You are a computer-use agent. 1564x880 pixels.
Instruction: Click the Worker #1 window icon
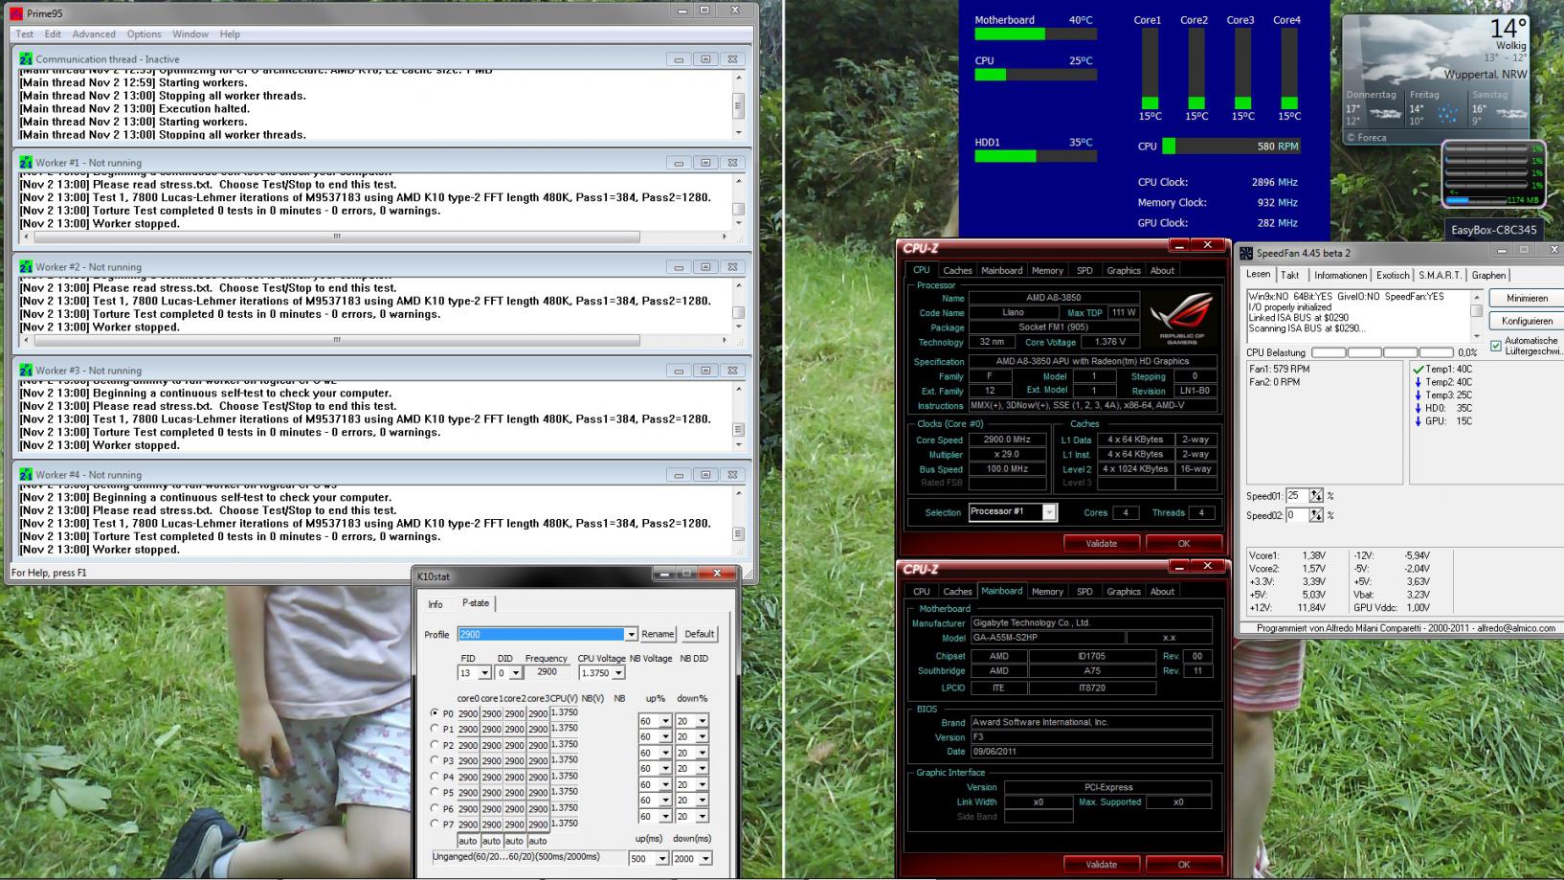(26, 163)
